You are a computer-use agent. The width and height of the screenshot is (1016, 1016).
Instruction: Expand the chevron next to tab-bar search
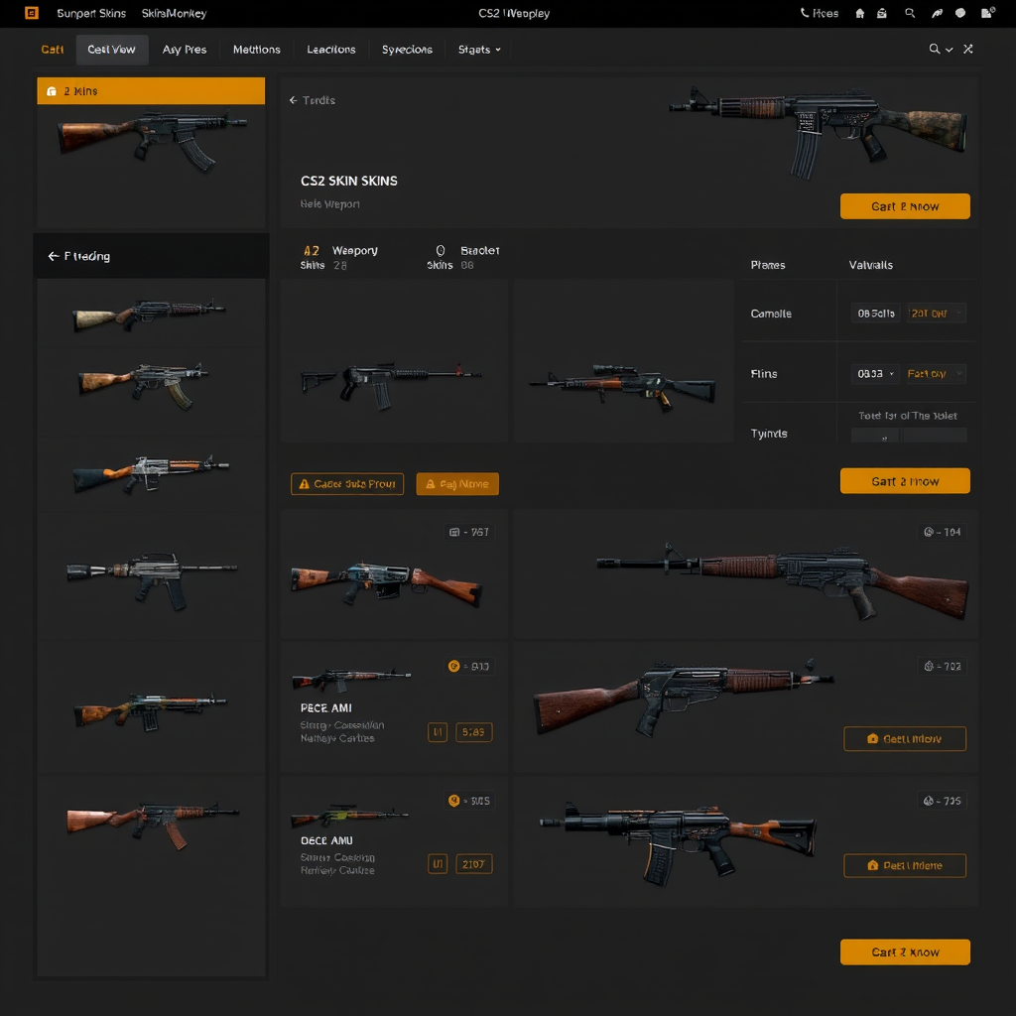pyautogui.click(x=950, y=50)
